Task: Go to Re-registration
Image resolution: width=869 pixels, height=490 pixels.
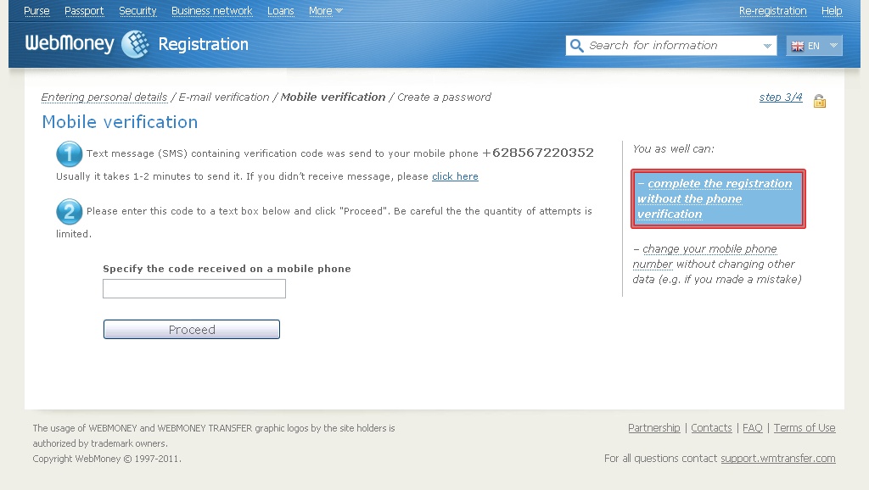Action: pos(772,10)
